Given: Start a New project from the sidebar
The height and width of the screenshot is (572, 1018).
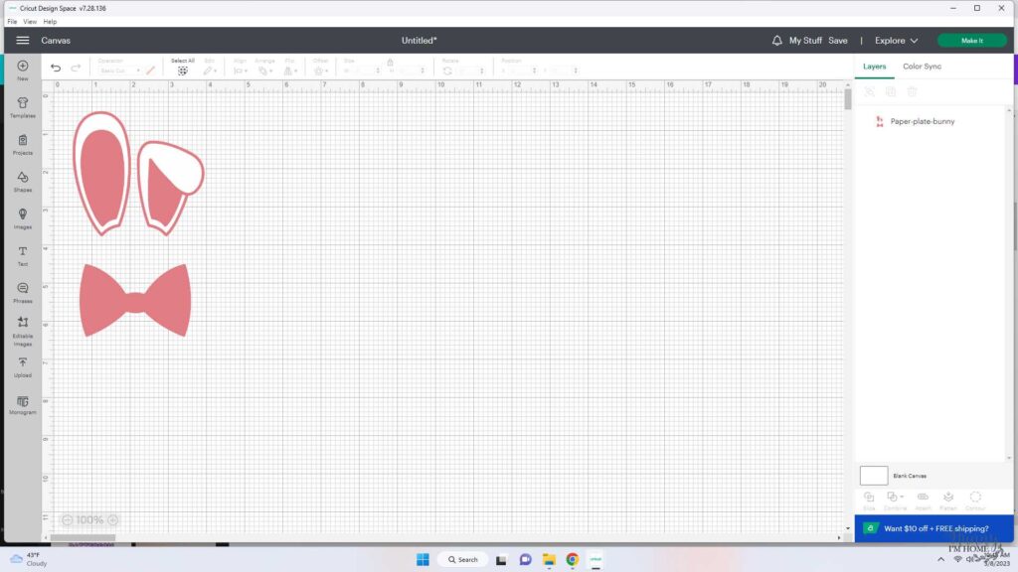Looking at the screenshot, I should pyautogui.click(x=23, y=71).
